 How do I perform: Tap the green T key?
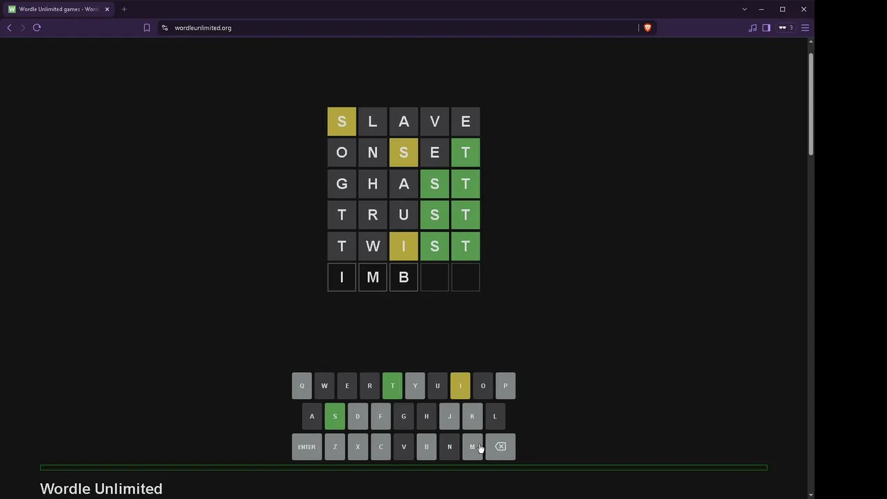[x=392, y=386]
